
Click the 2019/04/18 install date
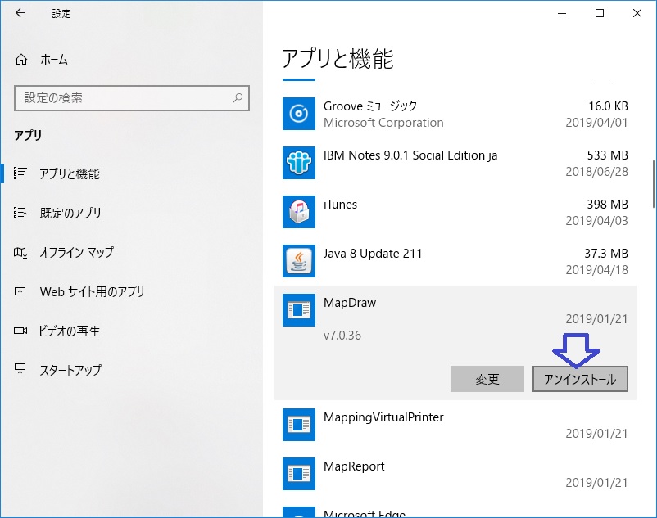[x=596, y=270]
